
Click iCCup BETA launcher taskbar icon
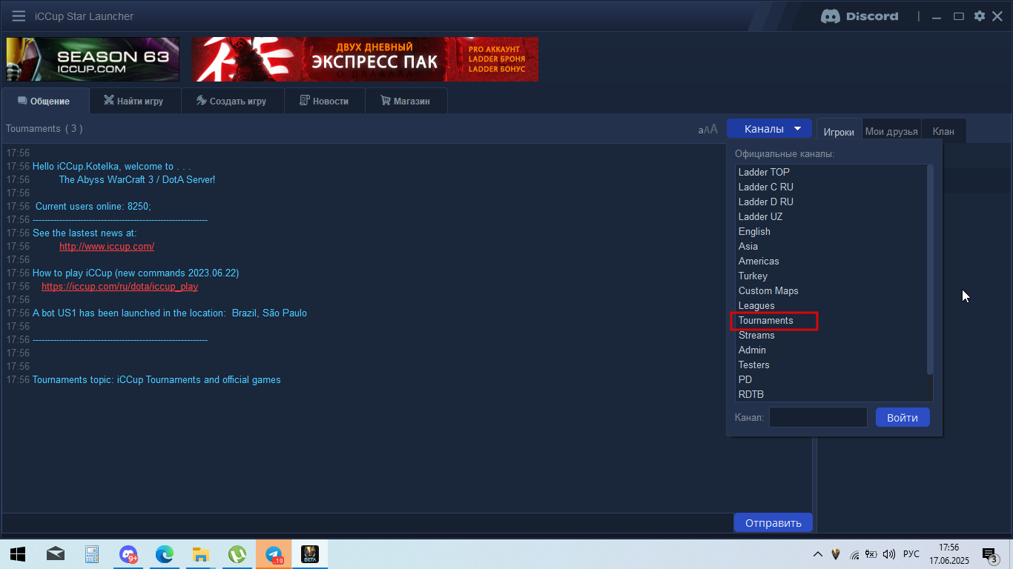coord(310,554)
